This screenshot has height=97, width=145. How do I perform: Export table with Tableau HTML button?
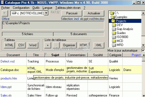pos(9,45)
